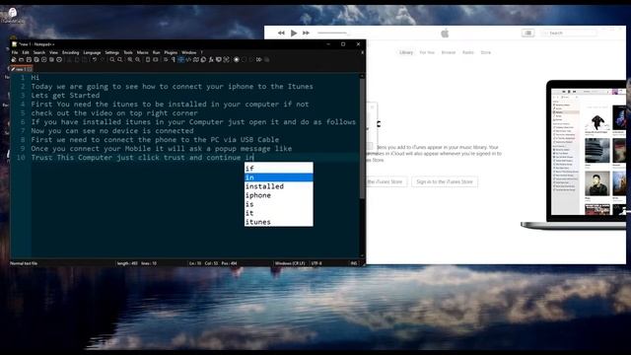Pick 'installed' from autocomplete suggestions
This screenshot has height=355, width=631.
click(x=278, y=186)
